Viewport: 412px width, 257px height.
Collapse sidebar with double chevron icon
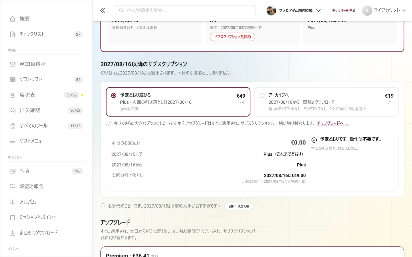tap(103, 11)
